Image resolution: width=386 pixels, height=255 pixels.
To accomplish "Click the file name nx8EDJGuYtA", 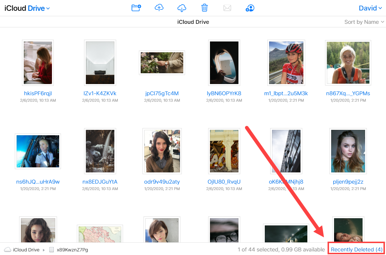I will click(x=100, y=182).
